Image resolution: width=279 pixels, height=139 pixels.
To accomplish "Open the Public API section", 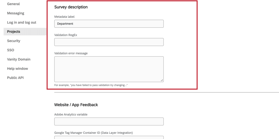I will (15, 78).
